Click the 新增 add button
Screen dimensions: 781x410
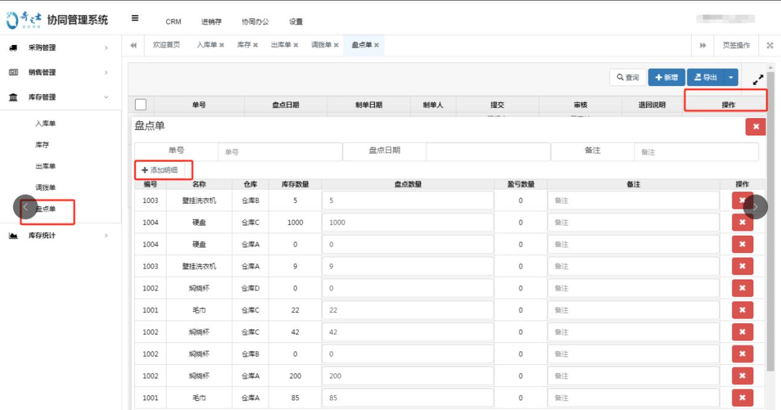point(668,77)
